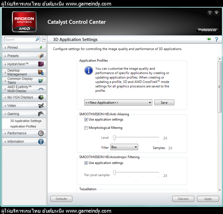Click the Per-pixel samples slider handle
Image resolution: width=223 pixels, height=214 pixels.
pos(114,173)
